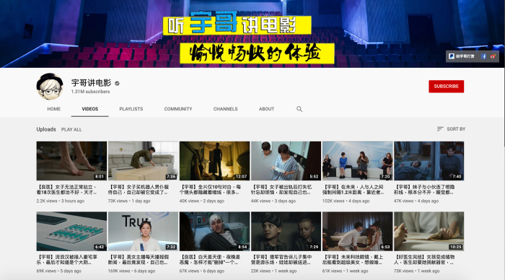
Task: Click the '23K views • 1 week ago' text
Action: (273, 271)
